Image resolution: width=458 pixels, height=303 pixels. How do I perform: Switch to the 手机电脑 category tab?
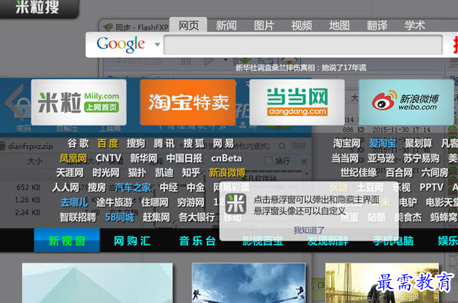pos(393,241)
